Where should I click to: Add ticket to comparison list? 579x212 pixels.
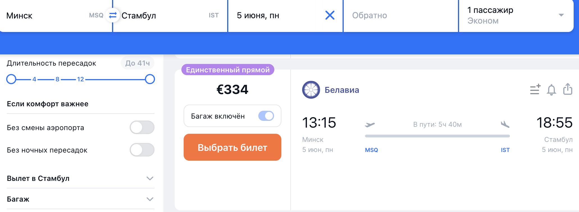pyautogui.click(x=535, y=90)
